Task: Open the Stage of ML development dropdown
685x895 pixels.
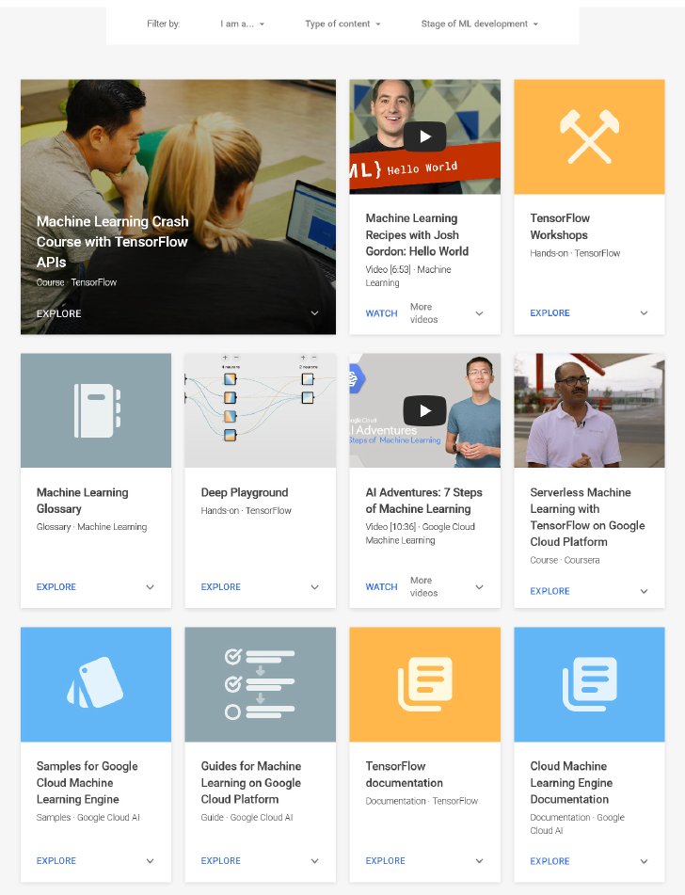Action: (480, 24)
